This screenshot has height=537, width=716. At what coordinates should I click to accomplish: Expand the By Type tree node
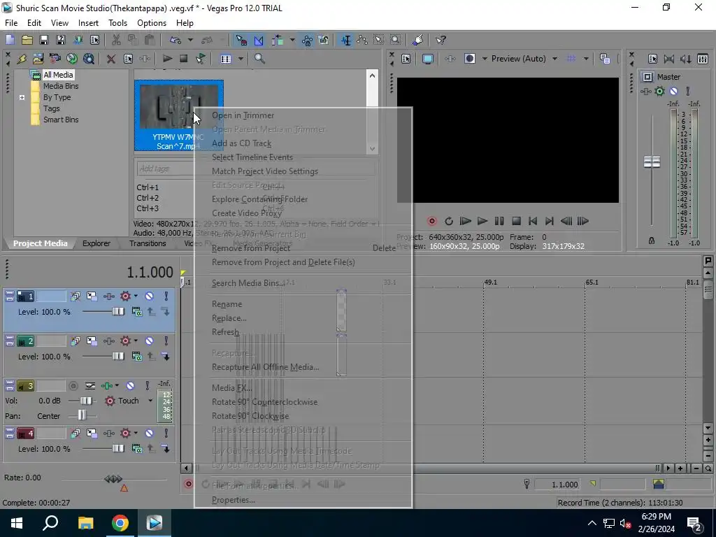(x=22, y=97)
